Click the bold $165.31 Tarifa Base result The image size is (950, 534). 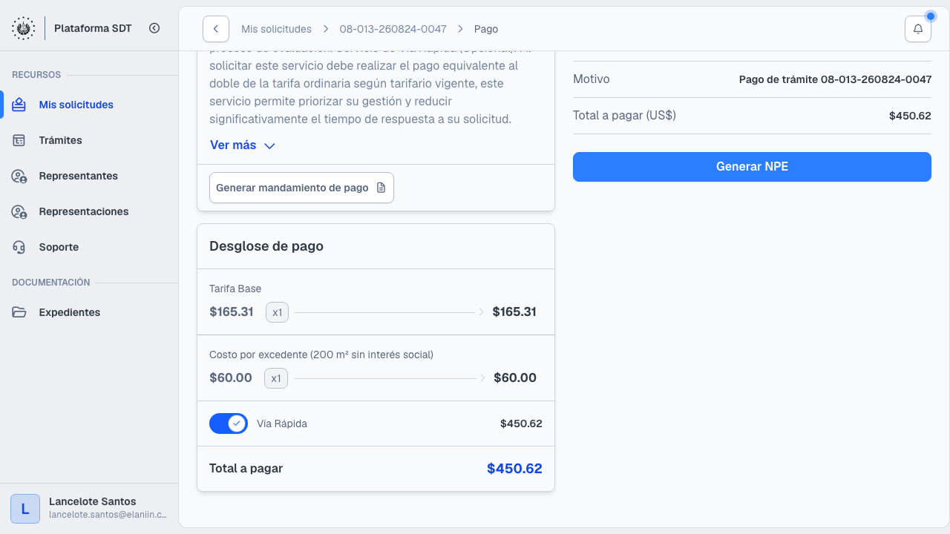tap(514, 311)
